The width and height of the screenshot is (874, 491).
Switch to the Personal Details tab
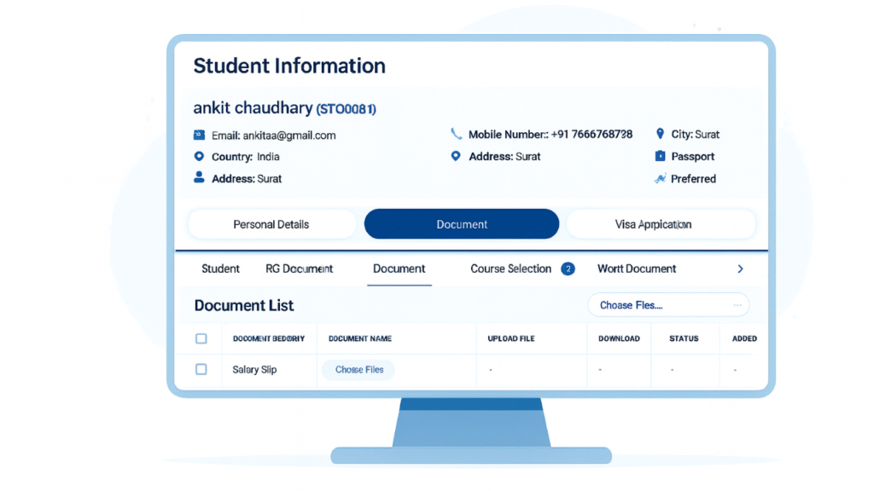pos(271,224)
